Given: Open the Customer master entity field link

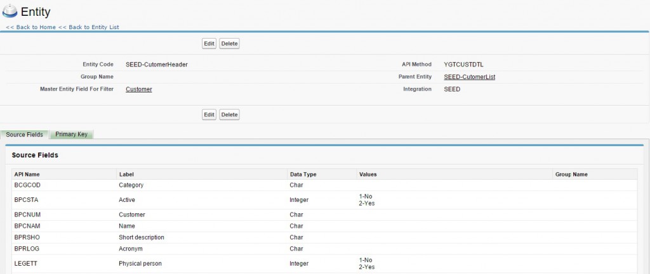Looking at the screenshot, I should click(139, 89).
